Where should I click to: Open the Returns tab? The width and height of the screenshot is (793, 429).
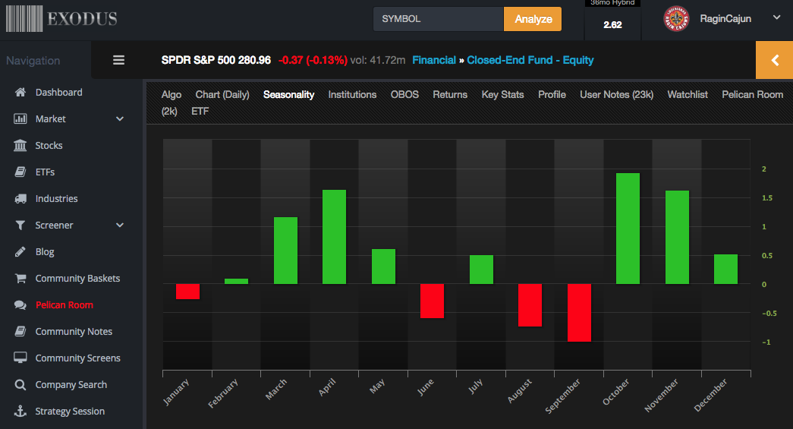click(450, 95)
